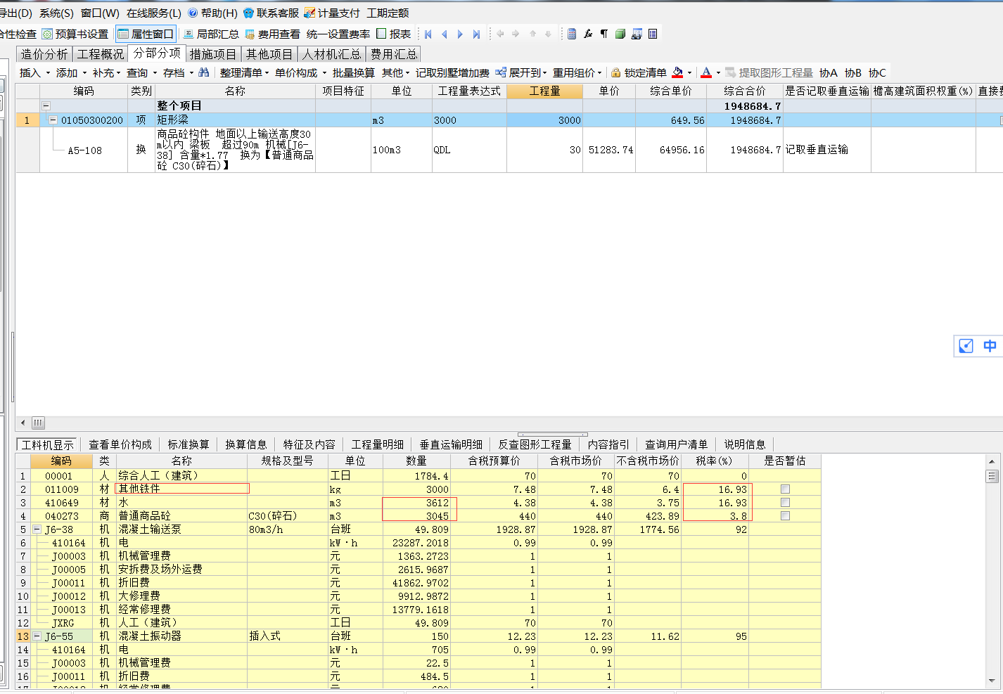Click the save-image disk icon in toolbar
The width and height of the screenshot is (1003, 694).
[x=637, y=34]
